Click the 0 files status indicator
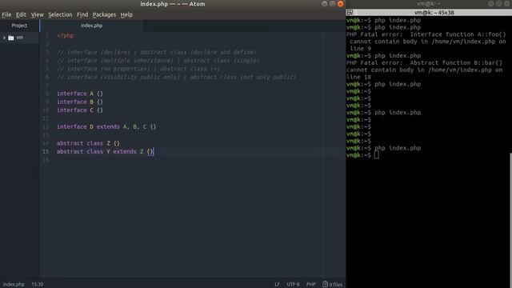The width and height of the screenshot is (512, 288). point(333,285)
